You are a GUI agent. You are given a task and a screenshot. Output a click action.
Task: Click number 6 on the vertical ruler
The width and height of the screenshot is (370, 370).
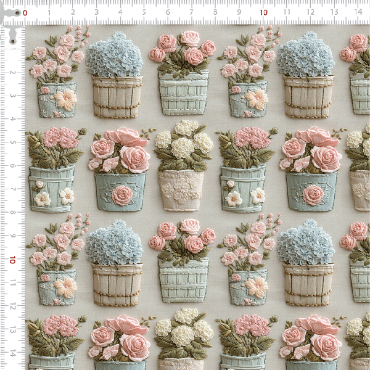point(12,166)
